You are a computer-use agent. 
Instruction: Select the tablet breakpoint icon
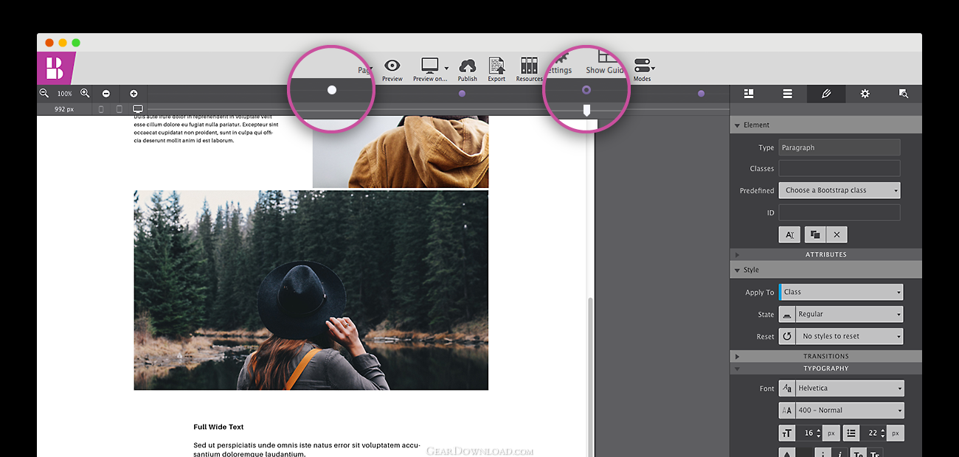pyautogui.click(x=120, y=109)
